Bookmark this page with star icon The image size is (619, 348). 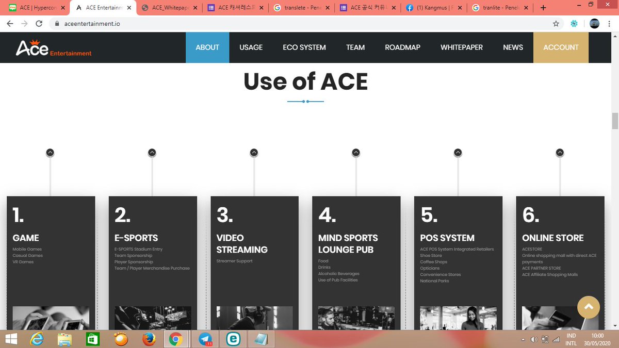tap(556, 24)
